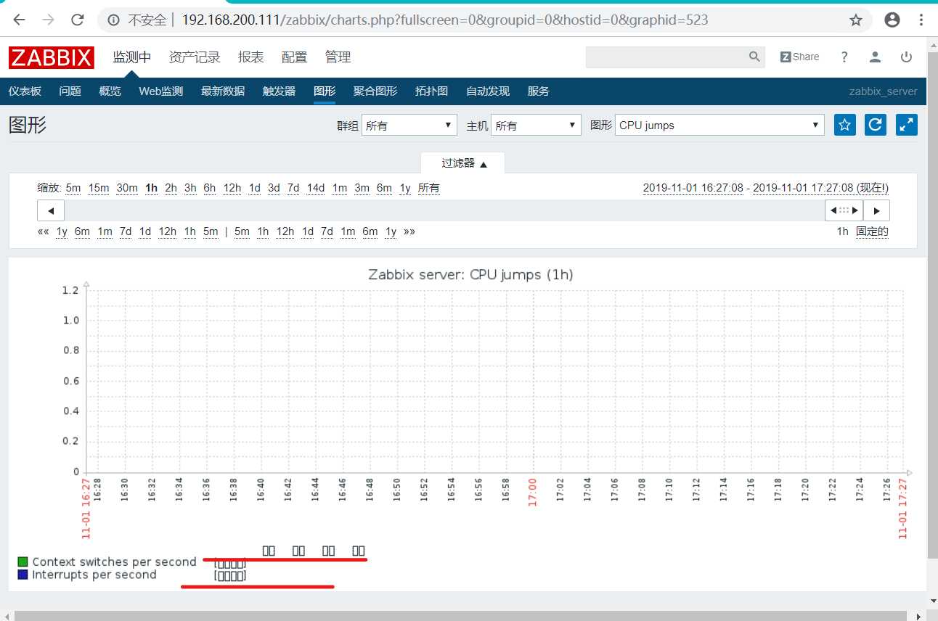Viewport: 938px width, 621px height.
Task: Click blue Interrupts legend swatch
Action: point(23,575)
